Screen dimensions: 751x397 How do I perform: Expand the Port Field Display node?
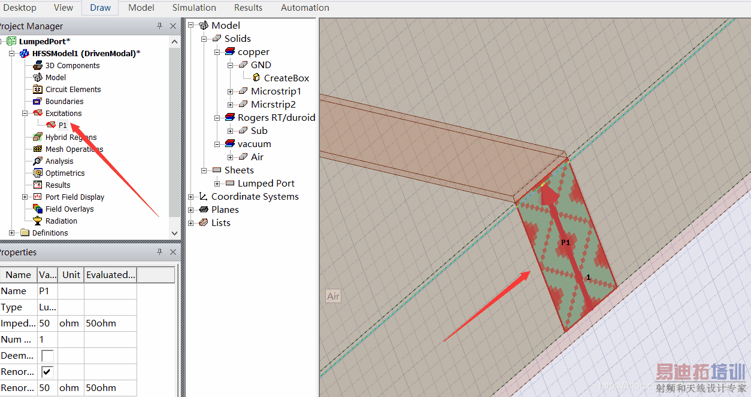point(25,197)
